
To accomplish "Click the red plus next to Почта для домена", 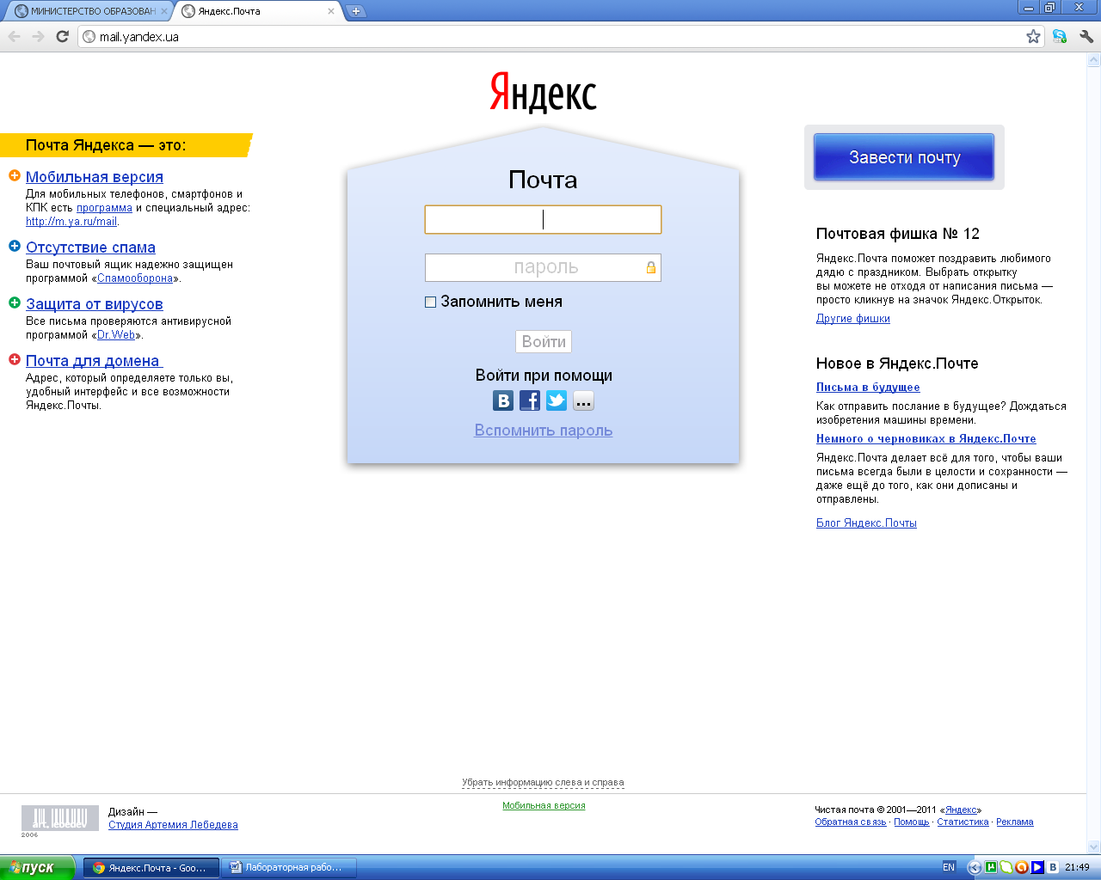I will point(15,359).
